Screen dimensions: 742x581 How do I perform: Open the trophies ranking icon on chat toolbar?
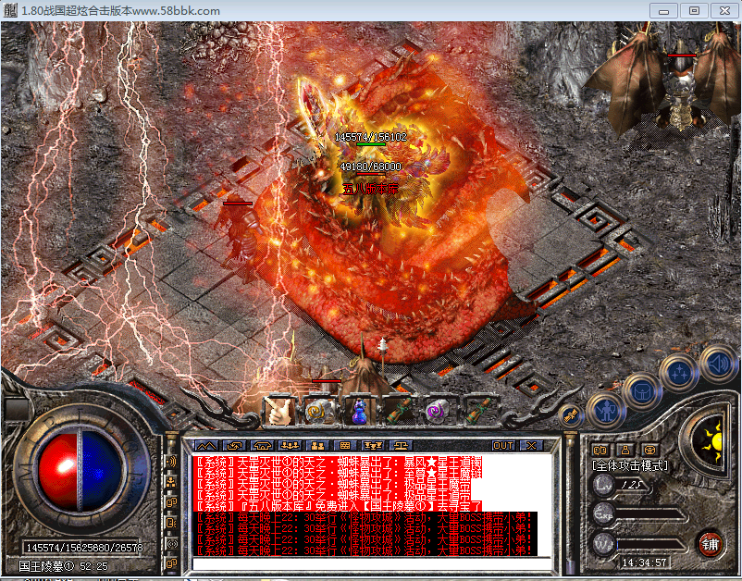coord(373,445)
